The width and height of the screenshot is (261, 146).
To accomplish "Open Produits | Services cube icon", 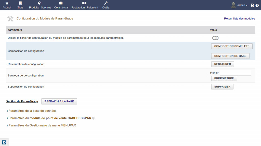I will pyautogui.click(x=40, y=3).
